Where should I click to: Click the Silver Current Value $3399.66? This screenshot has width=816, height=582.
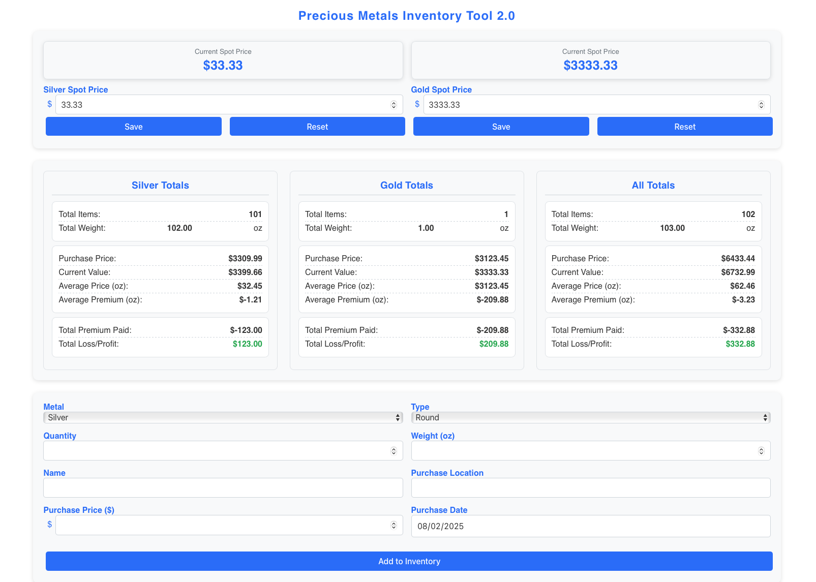coord(245,272)
